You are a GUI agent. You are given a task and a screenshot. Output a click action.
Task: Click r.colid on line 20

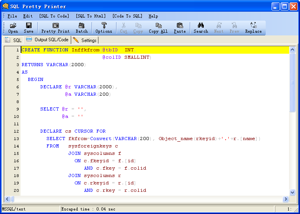point(135,191)
